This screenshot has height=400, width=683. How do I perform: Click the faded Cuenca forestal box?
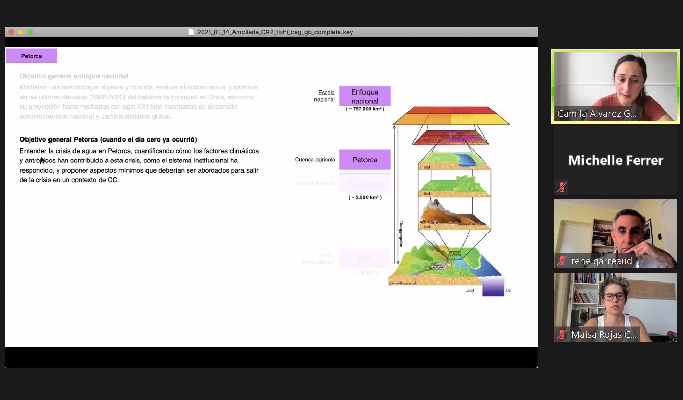click(x=364, y=183)
